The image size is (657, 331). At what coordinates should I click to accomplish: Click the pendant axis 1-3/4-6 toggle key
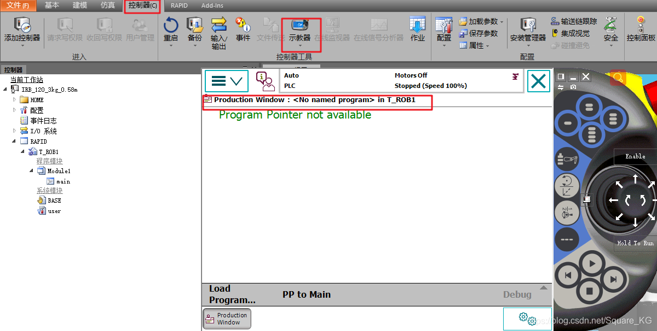[x=567, y=212]
